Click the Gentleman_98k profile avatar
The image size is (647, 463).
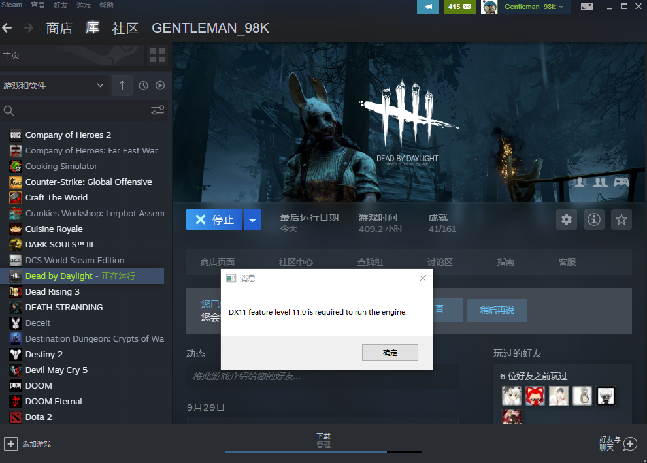tap(489, 7)
